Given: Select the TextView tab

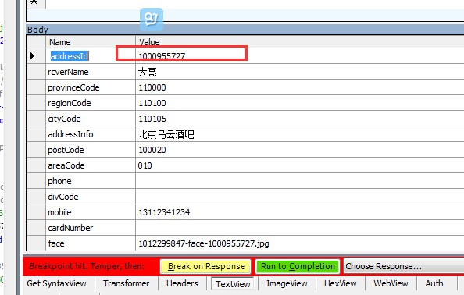Looking at the screenshot, I should click(x=233, y=284).
